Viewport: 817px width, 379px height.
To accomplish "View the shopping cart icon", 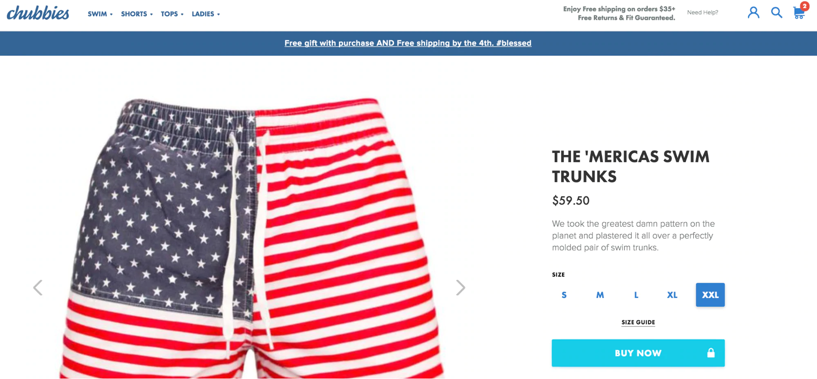I will click(799, 13).
